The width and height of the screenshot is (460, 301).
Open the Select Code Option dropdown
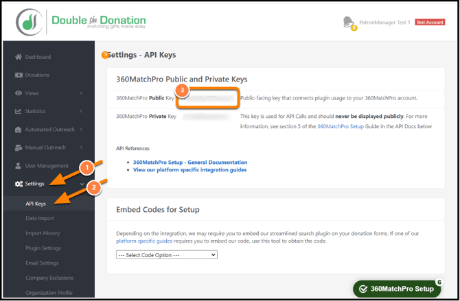(x=167, y=254)
